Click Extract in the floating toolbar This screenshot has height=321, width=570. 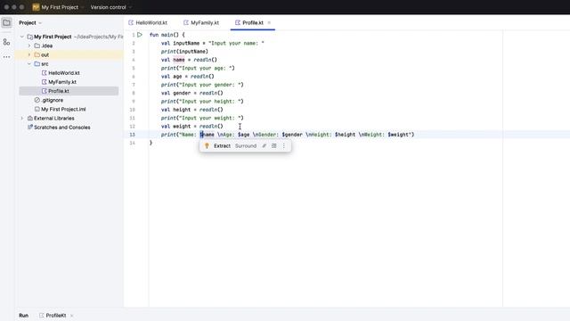click(222, 145)
